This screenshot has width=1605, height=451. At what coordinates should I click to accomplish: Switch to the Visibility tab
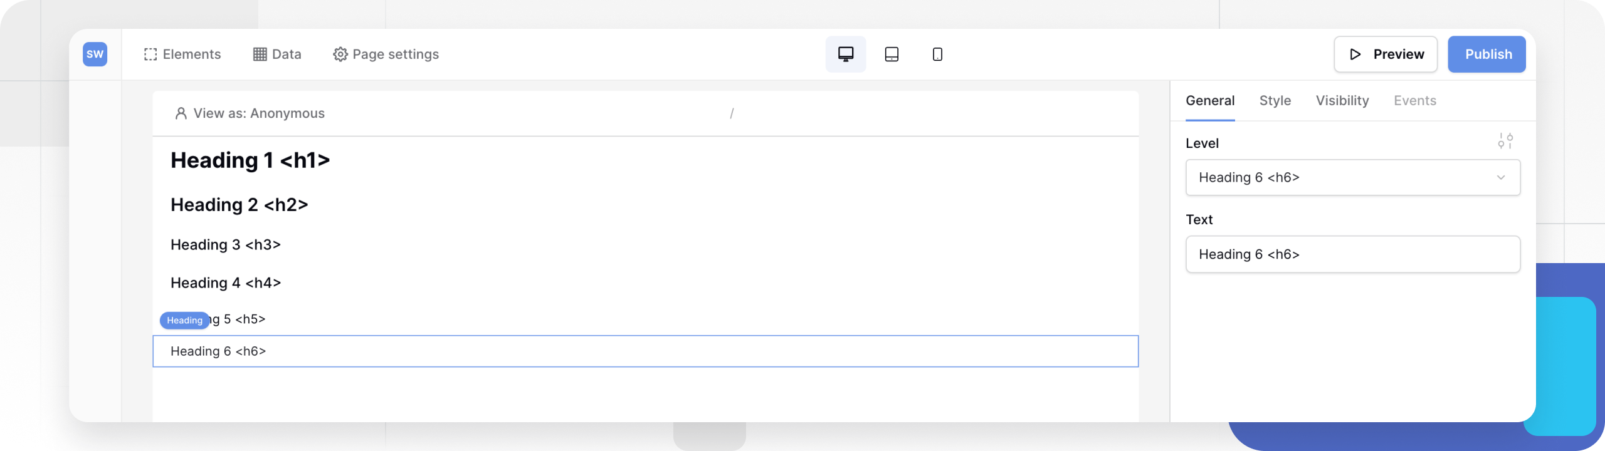point(1342,101)
